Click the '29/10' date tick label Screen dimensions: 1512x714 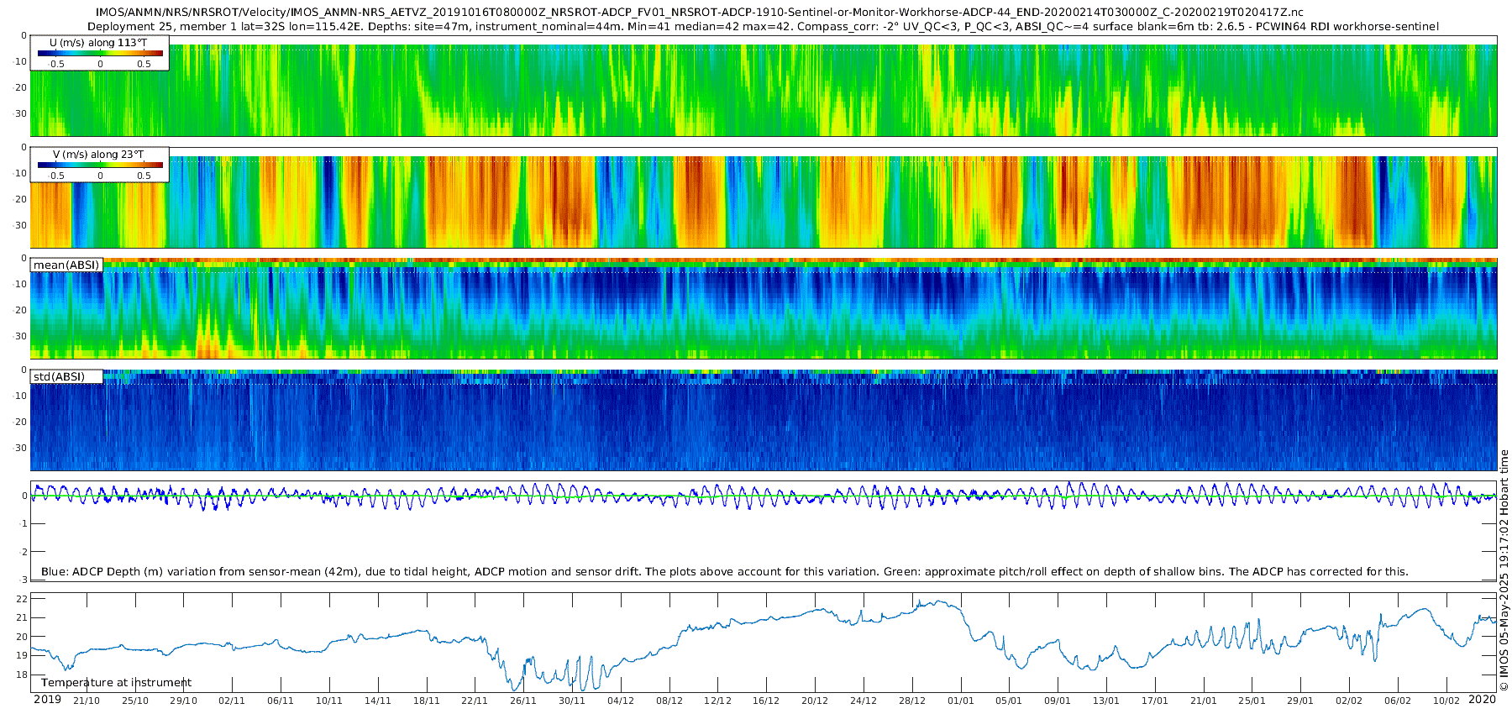point(184,701)
